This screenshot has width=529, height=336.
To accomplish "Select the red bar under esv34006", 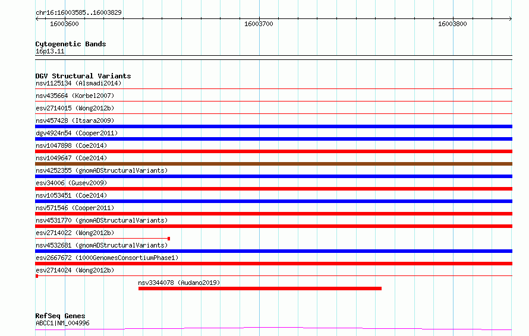I will tap(273, 189).
